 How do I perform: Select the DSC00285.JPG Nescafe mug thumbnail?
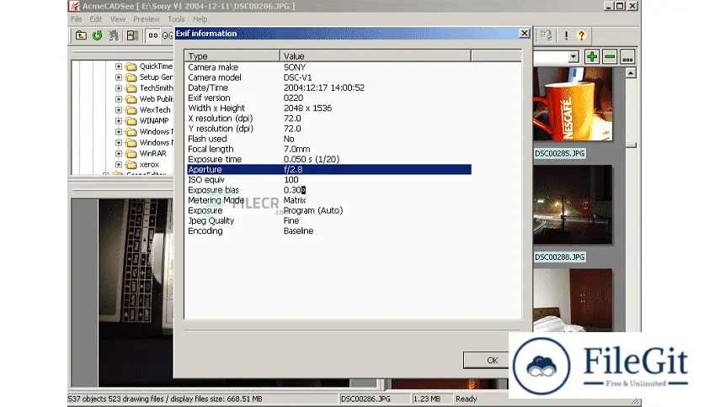[573, 104]
